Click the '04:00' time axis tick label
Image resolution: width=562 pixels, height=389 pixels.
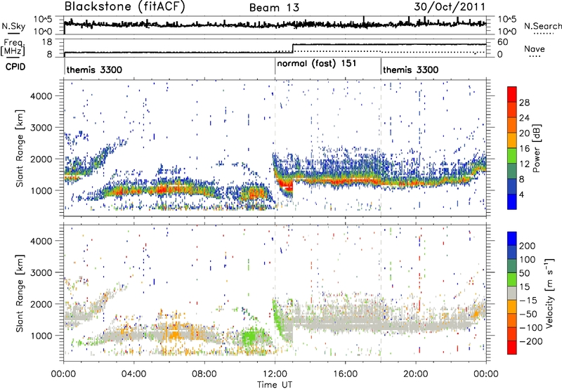point(134,374)
